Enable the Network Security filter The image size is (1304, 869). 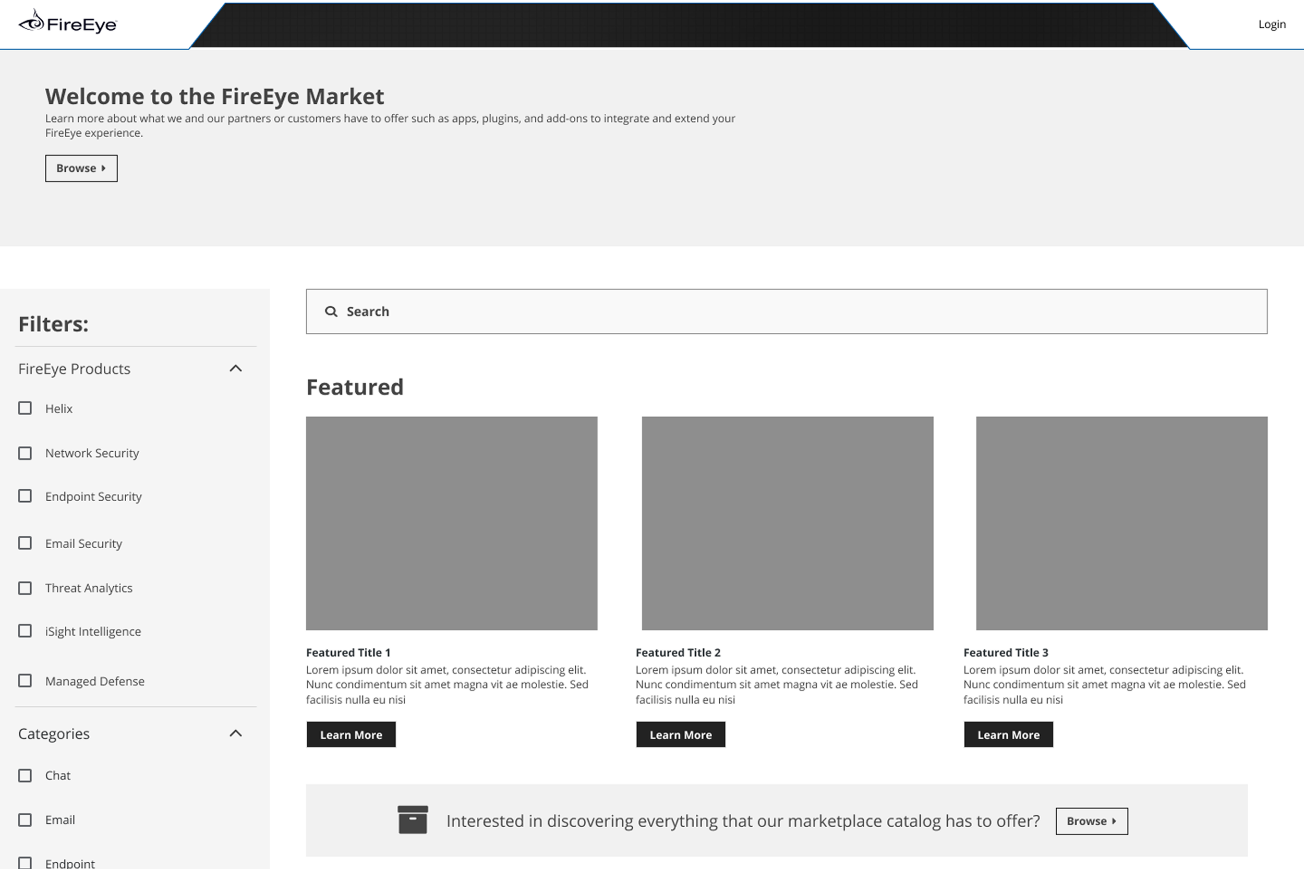pos(25,453)
